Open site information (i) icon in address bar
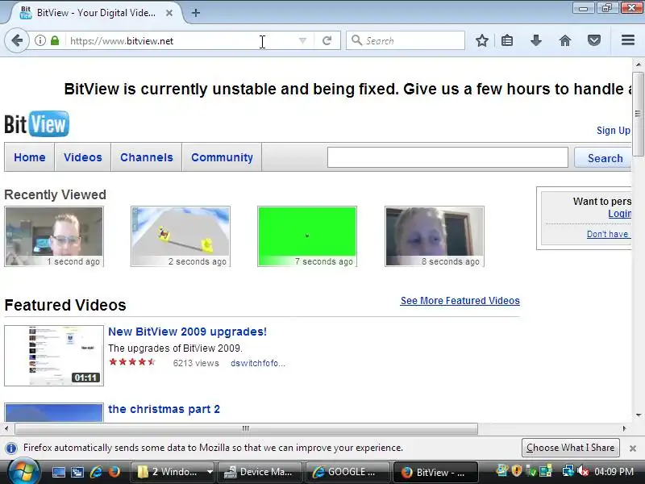This screenshot has height=484, width=645. [40, 41]
